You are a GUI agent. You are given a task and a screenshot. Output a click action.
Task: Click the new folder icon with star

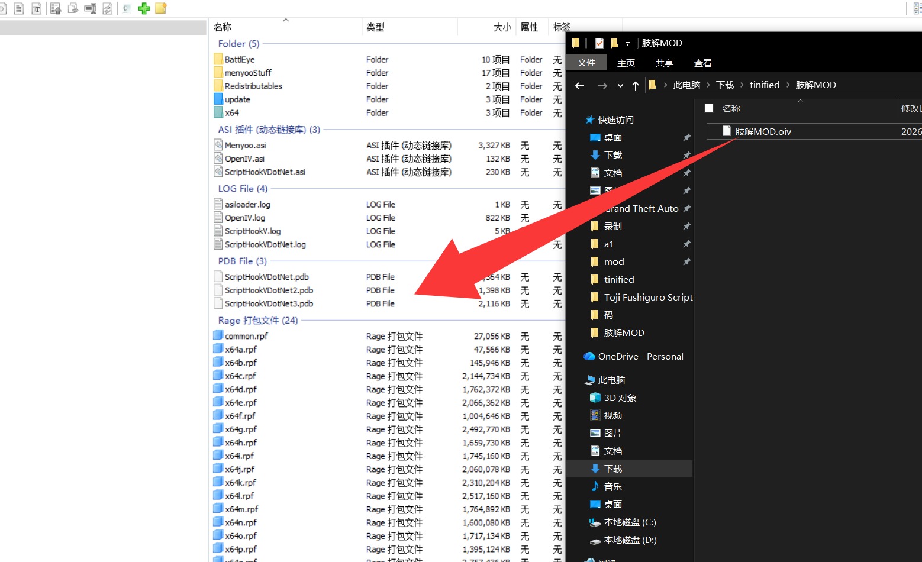[x=161, y=8]
